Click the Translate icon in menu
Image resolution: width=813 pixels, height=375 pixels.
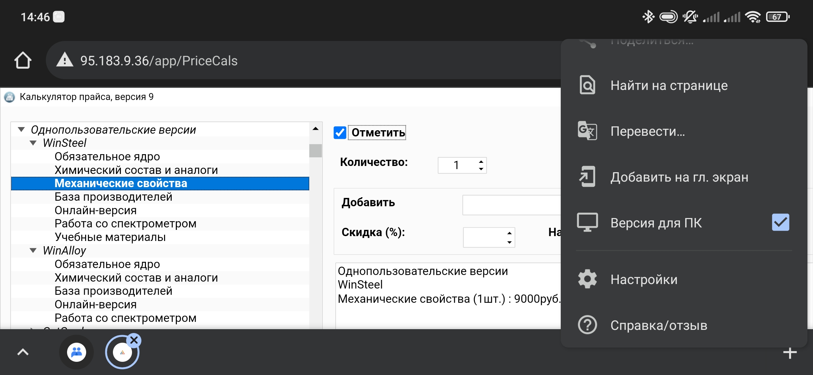point(587,131)
